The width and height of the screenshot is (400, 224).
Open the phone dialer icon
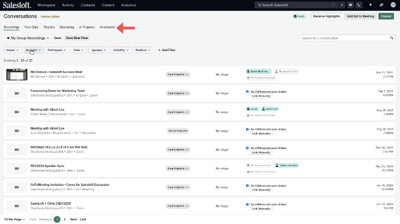pyautogui.click(x=359, y=5)
